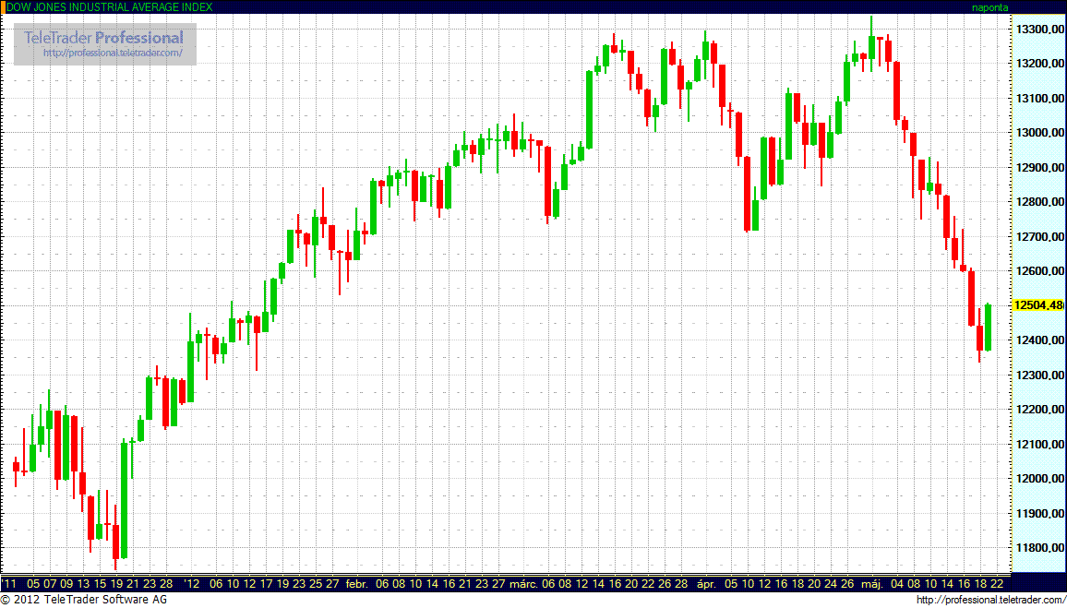
Task: Select the 12700,00 price axis label
Action: pos(1039,237)
